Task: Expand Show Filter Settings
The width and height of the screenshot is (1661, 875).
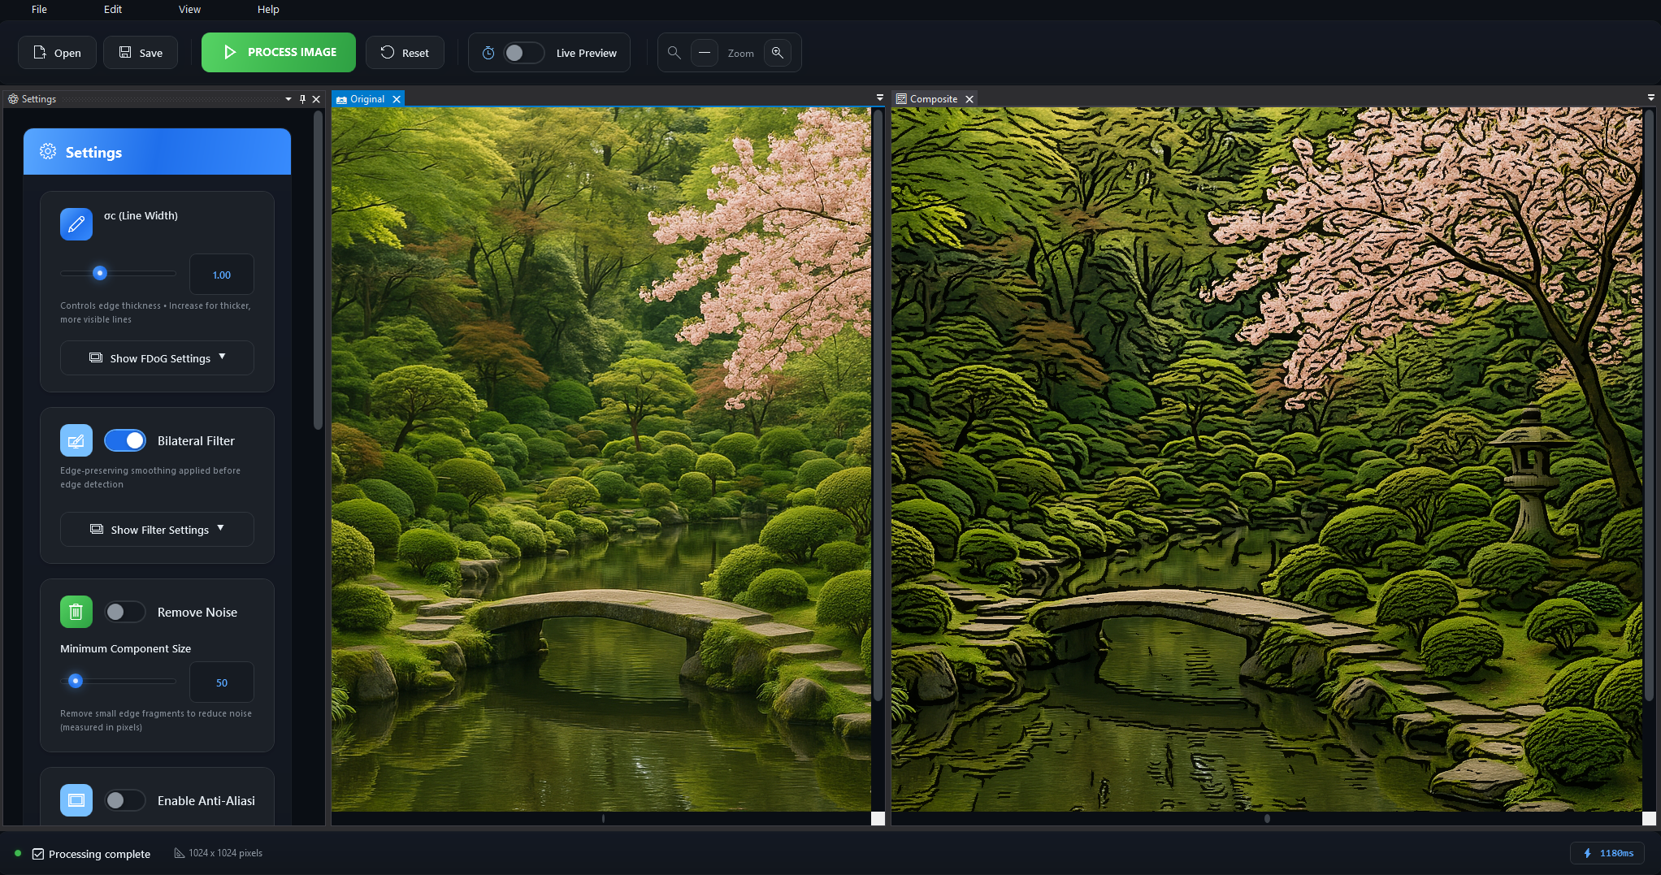Action: click(157, 529)
